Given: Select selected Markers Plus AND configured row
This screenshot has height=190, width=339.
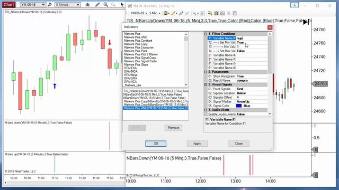Looking at the screenshot, I should (156, 108).
